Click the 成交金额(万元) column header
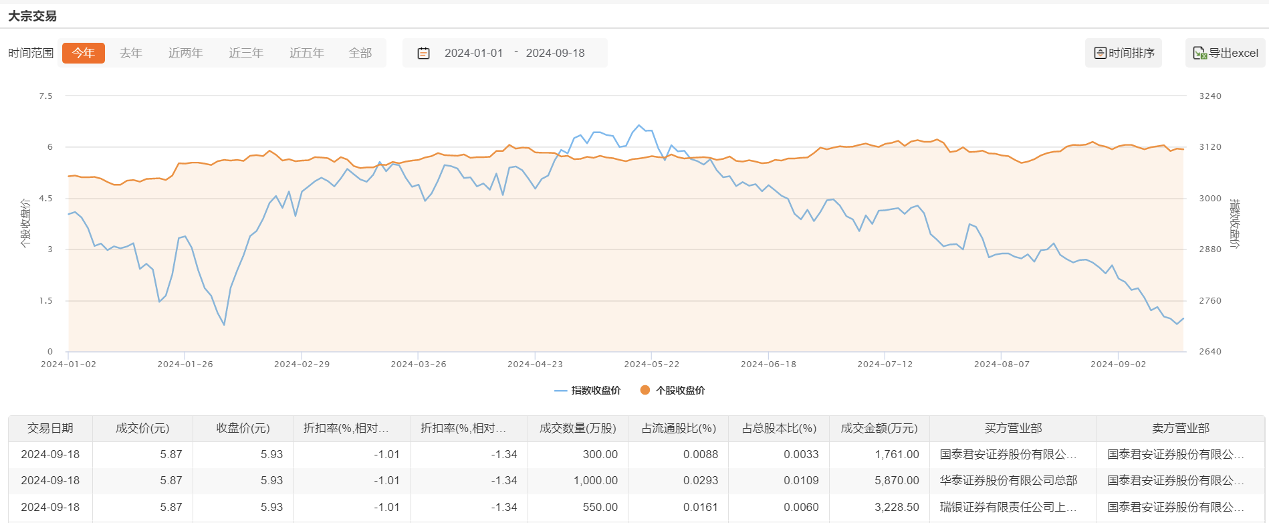The width and height of the screenshot is (1269, 523). tap(879, 428)
